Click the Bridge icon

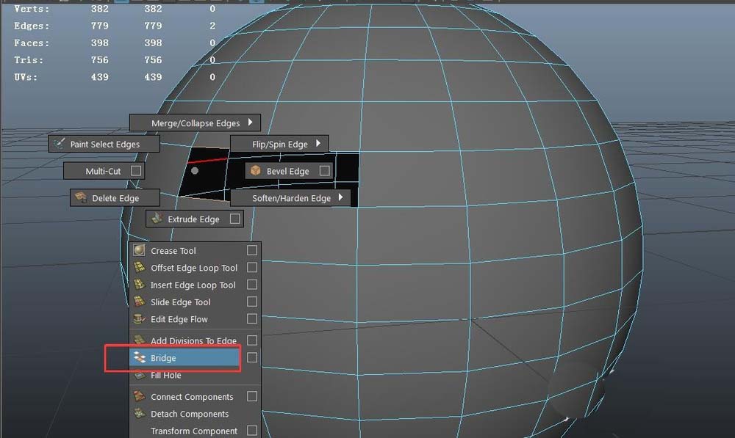[x=139, y=357]
